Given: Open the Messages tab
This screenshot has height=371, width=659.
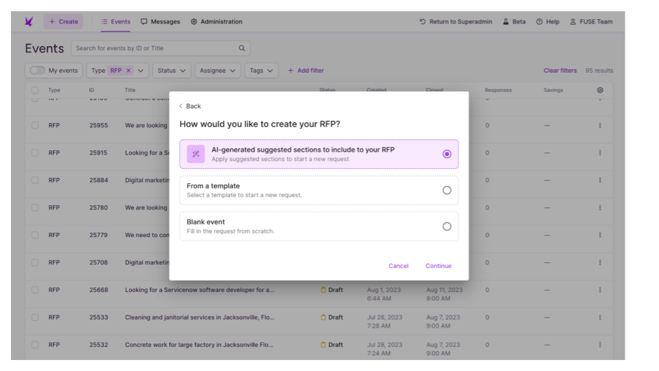Looking at the screenshot, I should [x=161, y=22].
